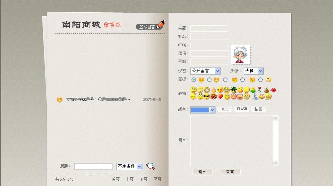333x186 pixels.
Task: Insert the blushing shy emoticon
Action: (x=220, y=90)
